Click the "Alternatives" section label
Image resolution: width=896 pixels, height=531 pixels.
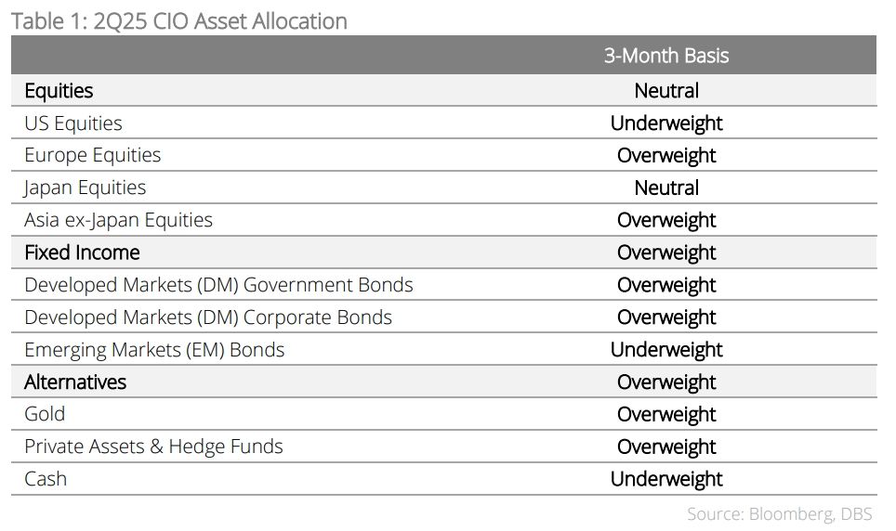tap(75, 382)
